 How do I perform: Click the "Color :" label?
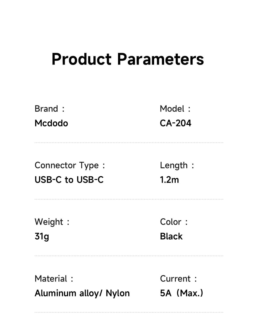174,222
